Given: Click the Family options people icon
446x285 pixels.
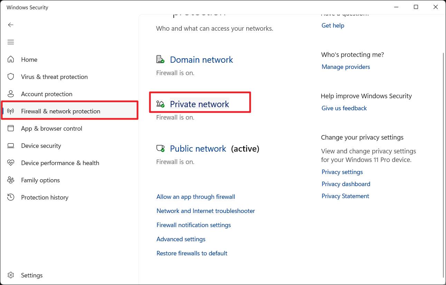Looking at the screenshot, I should click(11, 180).
